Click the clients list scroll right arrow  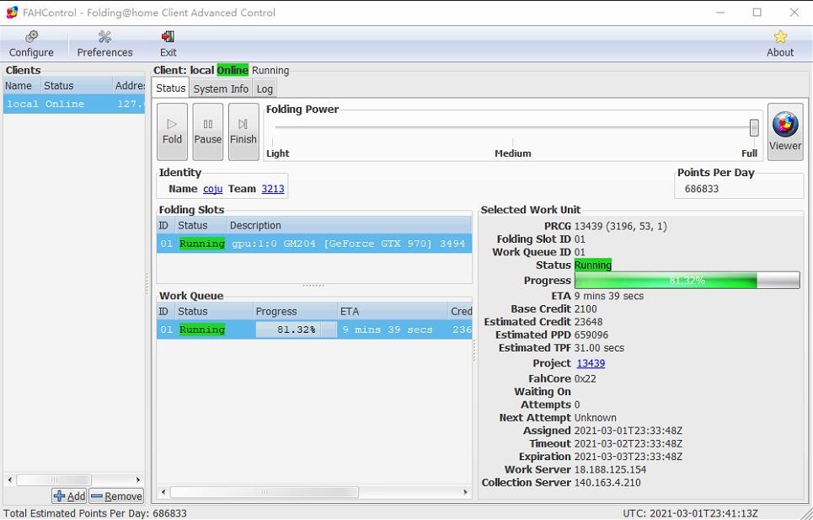138,480
